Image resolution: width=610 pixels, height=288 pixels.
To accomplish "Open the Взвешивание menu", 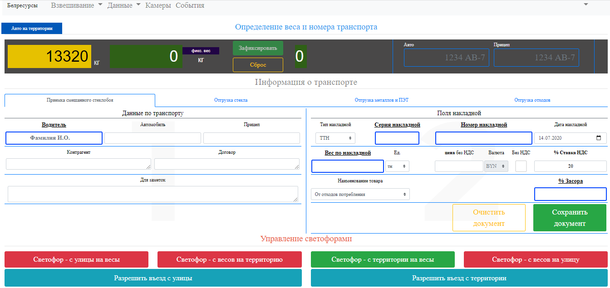I will (x=76, y=5).
